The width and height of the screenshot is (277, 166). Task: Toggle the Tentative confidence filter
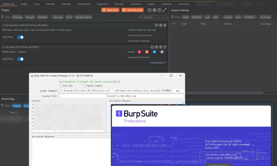pos(249,17)
